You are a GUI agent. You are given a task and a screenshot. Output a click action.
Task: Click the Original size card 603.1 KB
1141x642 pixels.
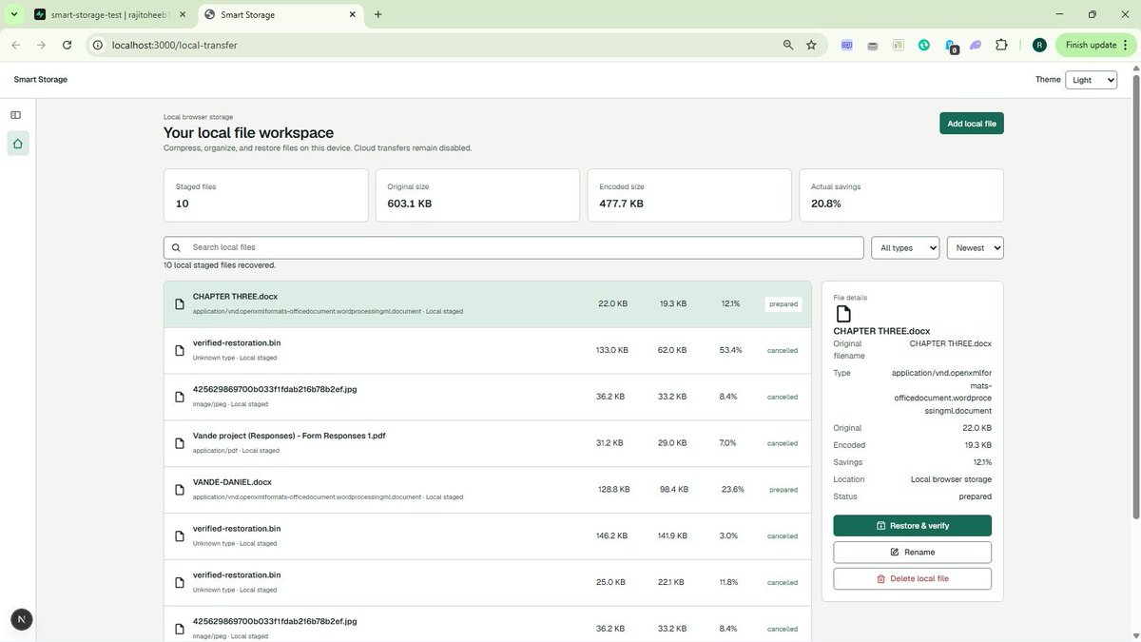(x=477, y=196)
